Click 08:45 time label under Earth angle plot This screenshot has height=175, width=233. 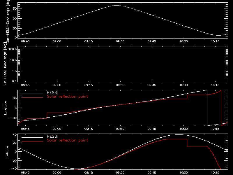coord(25,41)
